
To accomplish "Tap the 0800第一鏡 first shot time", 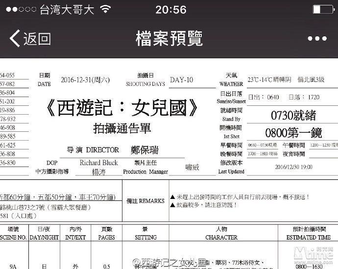I will 293,132.
